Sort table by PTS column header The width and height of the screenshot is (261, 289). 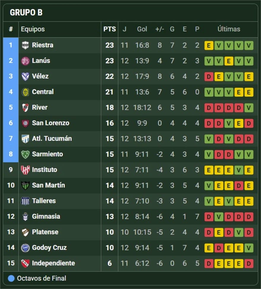click(110, 29)
